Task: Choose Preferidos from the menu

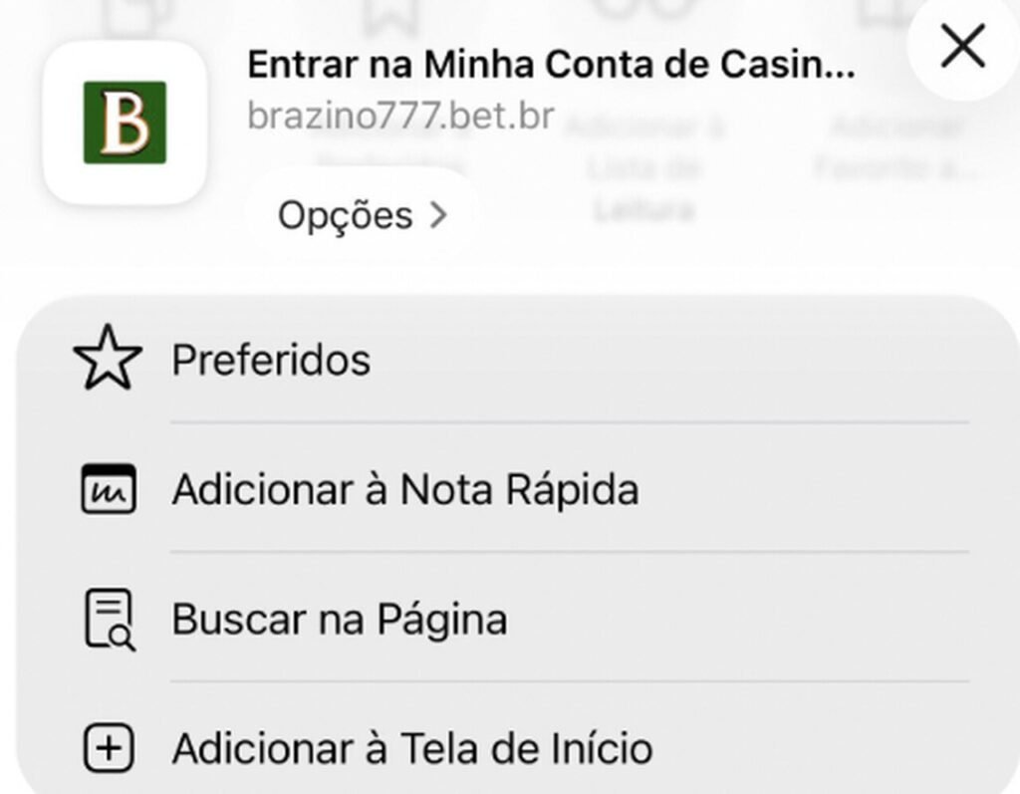Action: (x=271, y=359)
